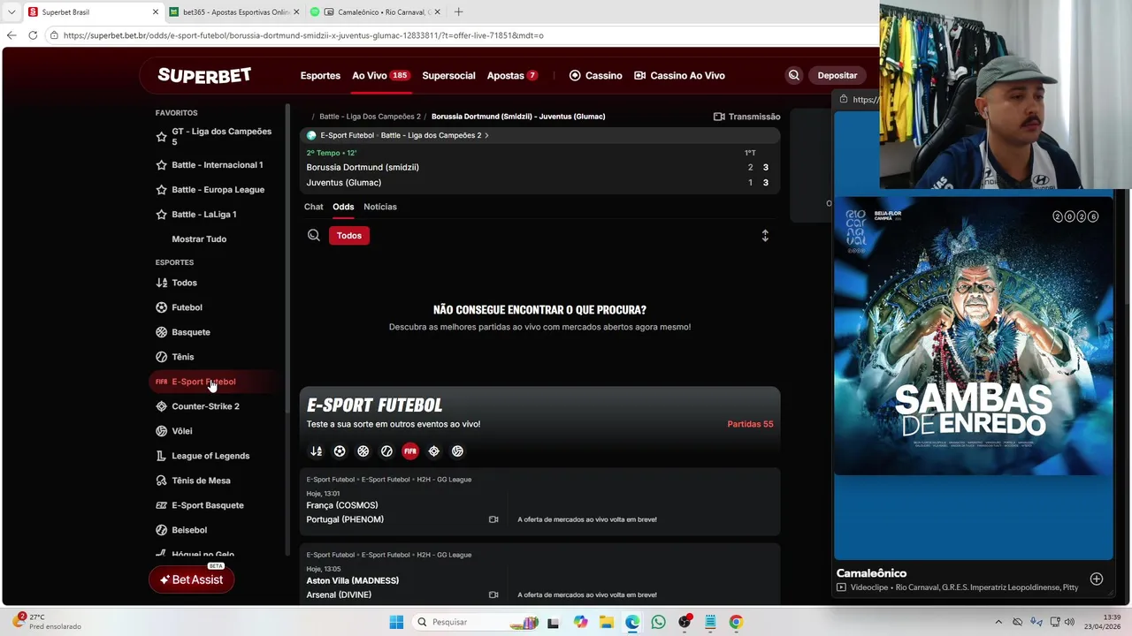Open Cassino Ao Vivo in the top navigation
1132x636 pixels.
tap(679, 75)
